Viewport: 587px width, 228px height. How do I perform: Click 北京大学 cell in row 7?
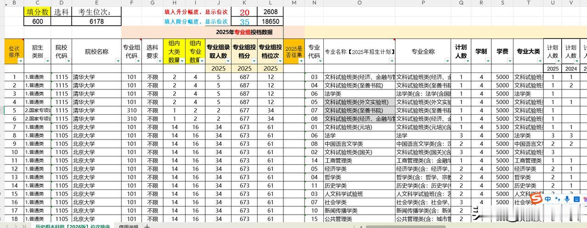(x=97, y=127)
